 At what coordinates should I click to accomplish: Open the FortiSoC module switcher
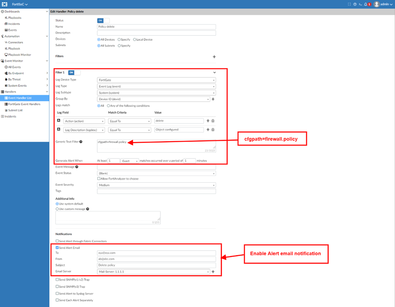[20, 4]
